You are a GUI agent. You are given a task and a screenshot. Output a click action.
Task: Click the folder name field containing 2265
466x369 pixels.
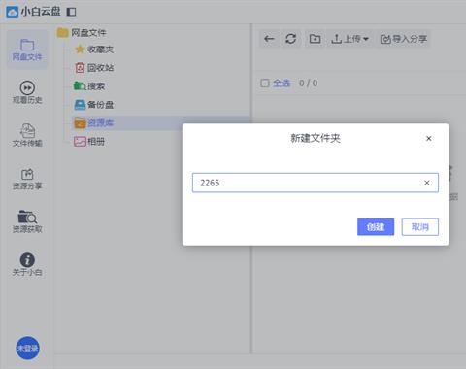tap(316, 183)
